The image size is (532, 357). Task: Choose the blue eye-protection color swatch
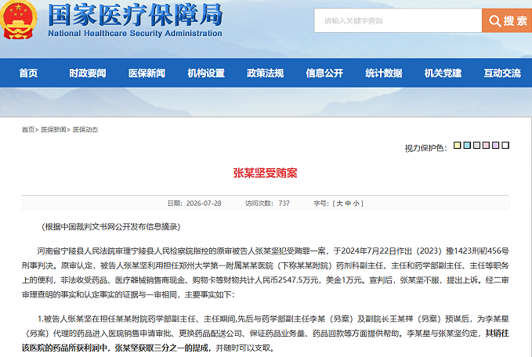pos(467,145)
